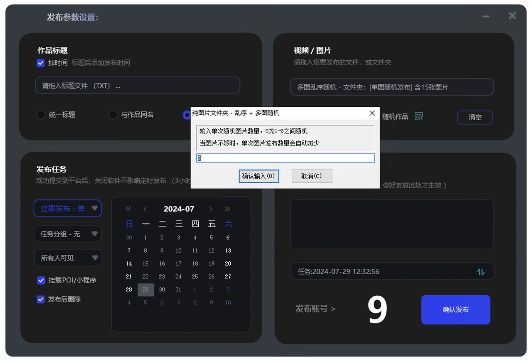Viewport: 532px width, 362px height.
Task: Open the 立即发布 - 单 dropdown
Action: pyautogui.click(x=68, y=208)
